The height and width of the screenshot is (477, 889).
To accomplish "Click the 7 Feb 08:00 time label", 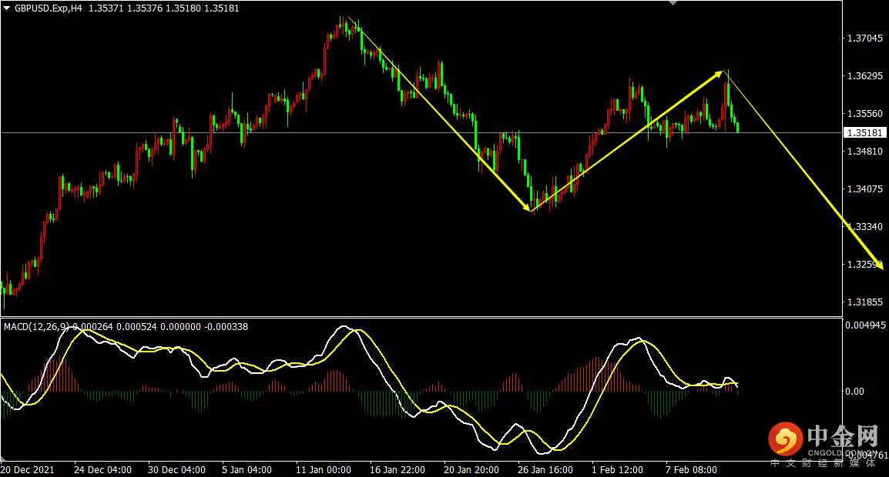I will pos(691,469).
